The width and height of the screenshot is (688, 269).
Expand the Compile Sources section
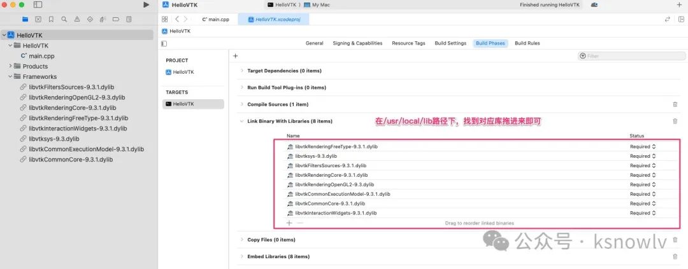[x=241, y=104]
